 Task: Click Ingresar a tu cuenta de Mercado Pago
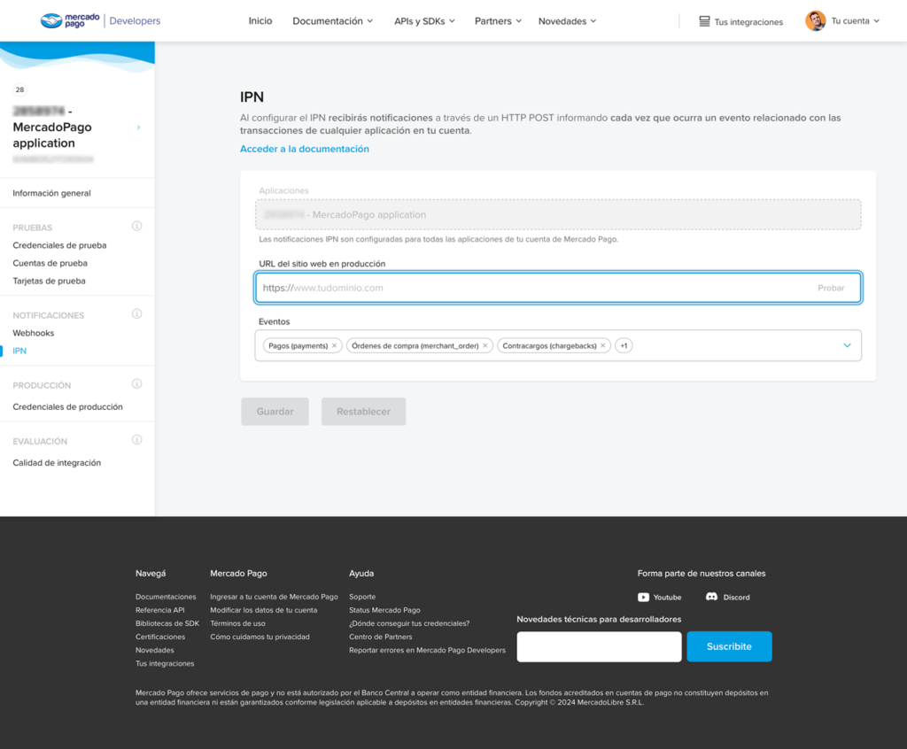[275, 597]
